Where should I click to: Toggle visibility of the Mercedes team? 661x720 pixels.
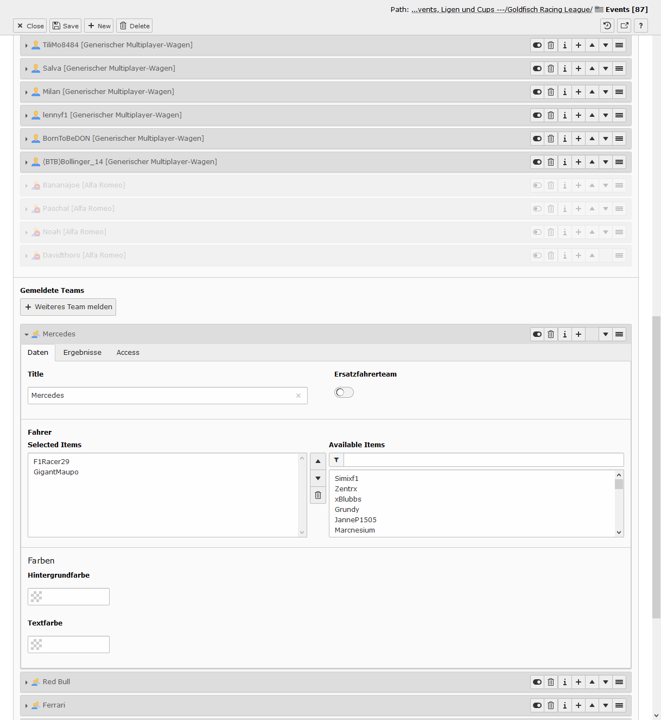[537, 334]
